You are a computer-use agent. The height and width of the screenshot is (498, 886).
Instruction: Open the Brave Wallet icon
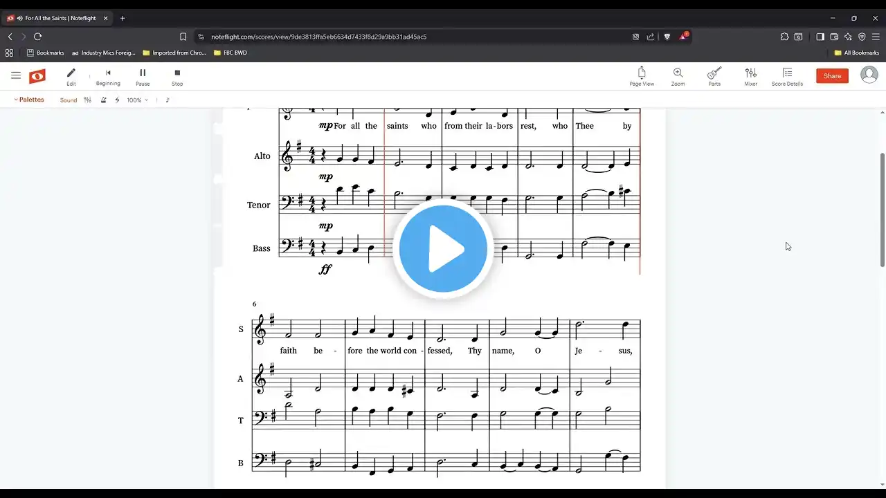pyautogui.click(x=834, y=37)
